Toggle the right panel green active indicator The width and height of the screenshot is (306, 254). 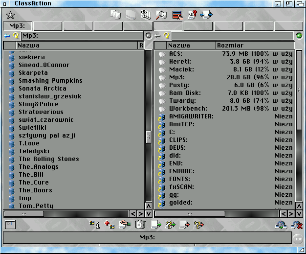tap(299, 36)
